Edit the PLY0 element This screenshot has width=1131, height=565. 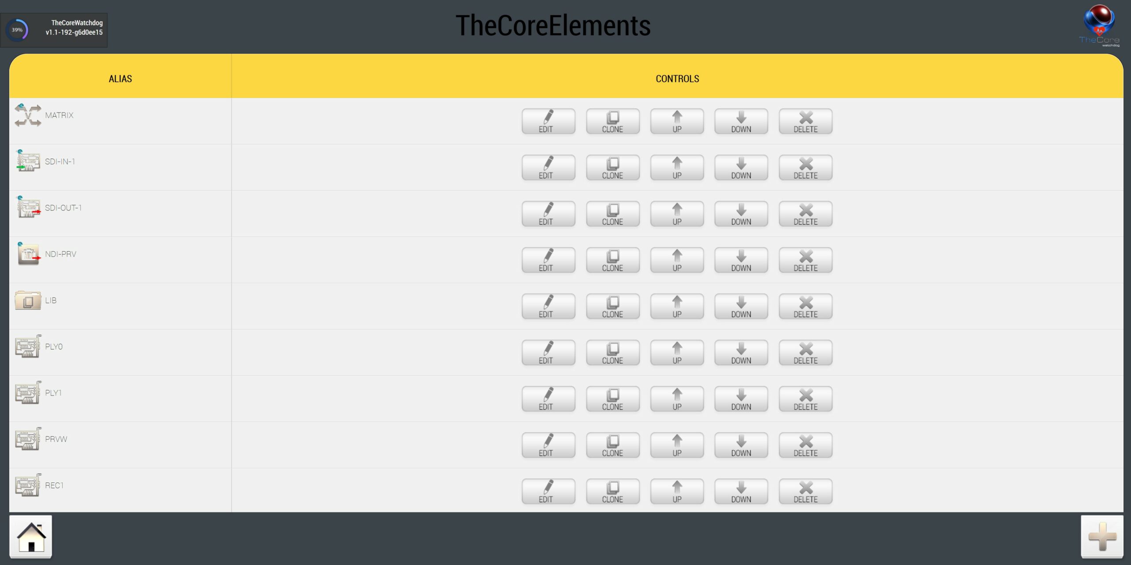point(548,353)
